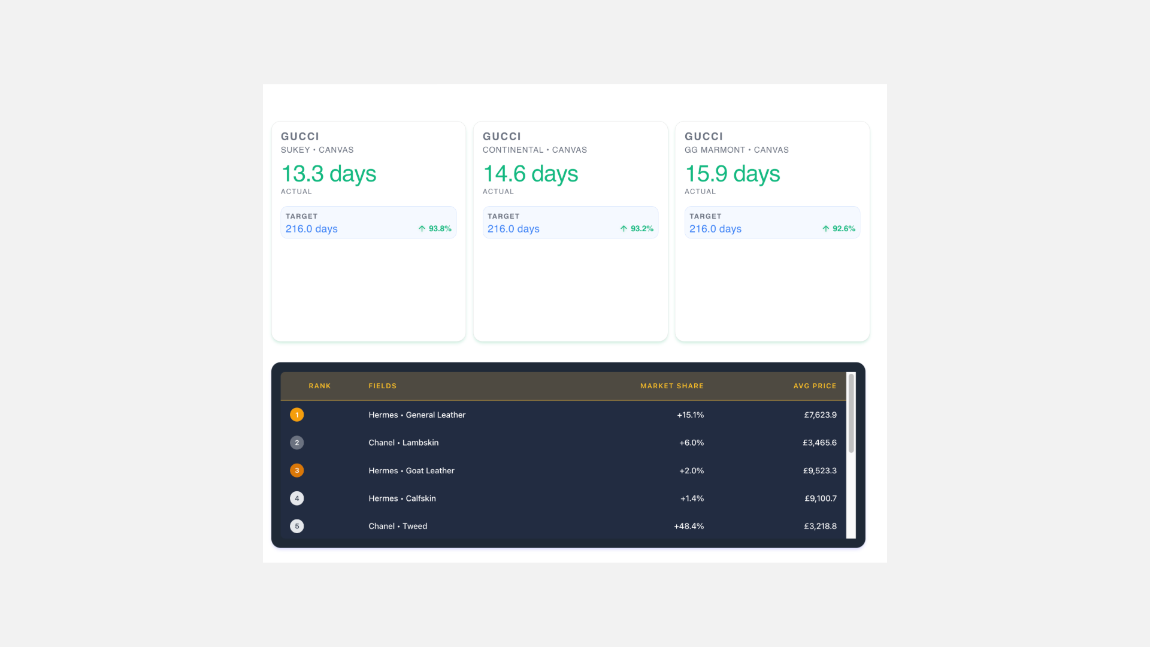Click the +6.0% market share cell
This screenshot has height=647, width=1150.
click(691, 443)
